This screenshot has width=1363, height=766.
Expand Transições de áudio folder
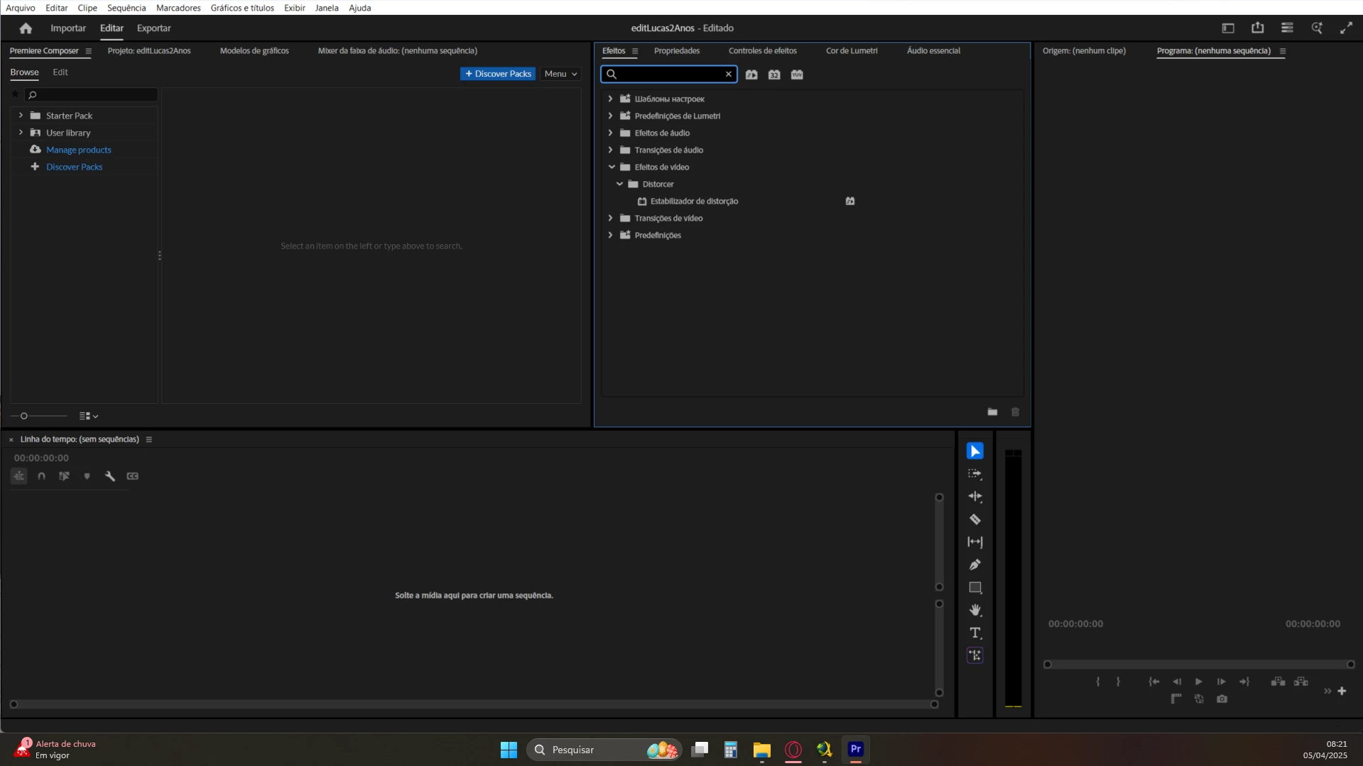coord(610,150)
